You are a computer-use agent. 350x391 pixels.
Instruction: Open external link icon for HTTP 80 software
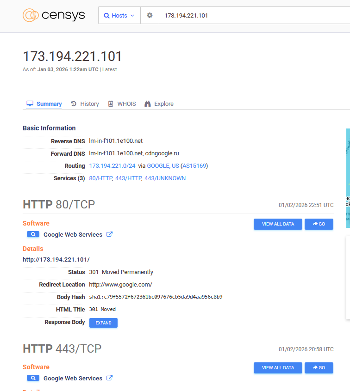coord(110,234)
